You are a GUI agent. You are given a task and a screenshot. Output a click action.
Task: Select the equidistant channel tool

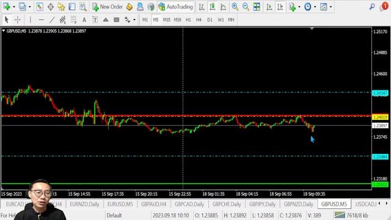coord(62,20)
